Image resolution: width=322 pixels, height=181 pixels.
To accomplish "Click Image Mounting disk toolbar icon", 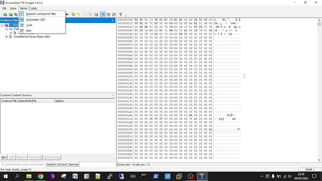I will (x=16, y=15).
